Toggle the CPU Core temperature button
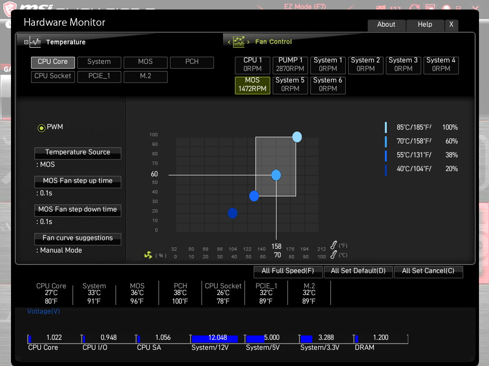489x366 pixels. point(53,62)
